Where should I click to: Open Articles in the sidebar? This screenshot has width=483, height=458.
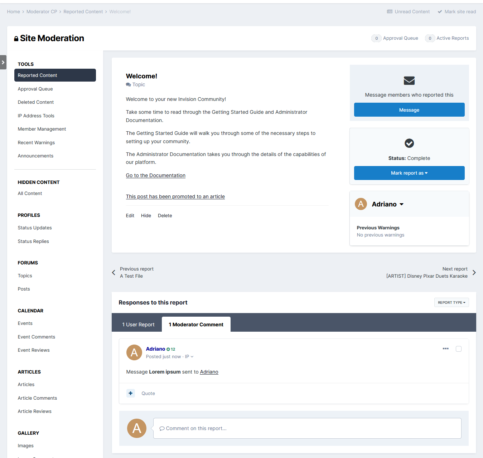click(x=26, y=385)
